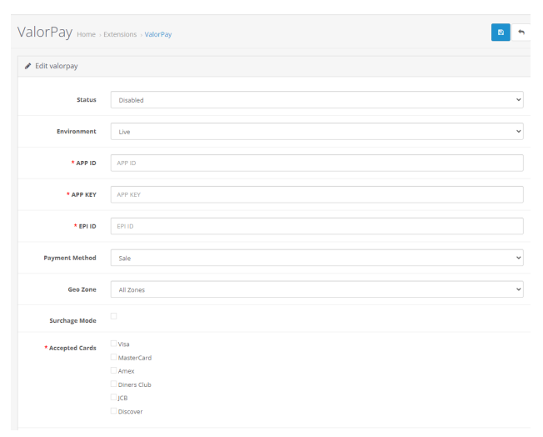Open the Status dropdown showing Disabled
This screenshot has width=543, height=437.
(x=316, y=100)
